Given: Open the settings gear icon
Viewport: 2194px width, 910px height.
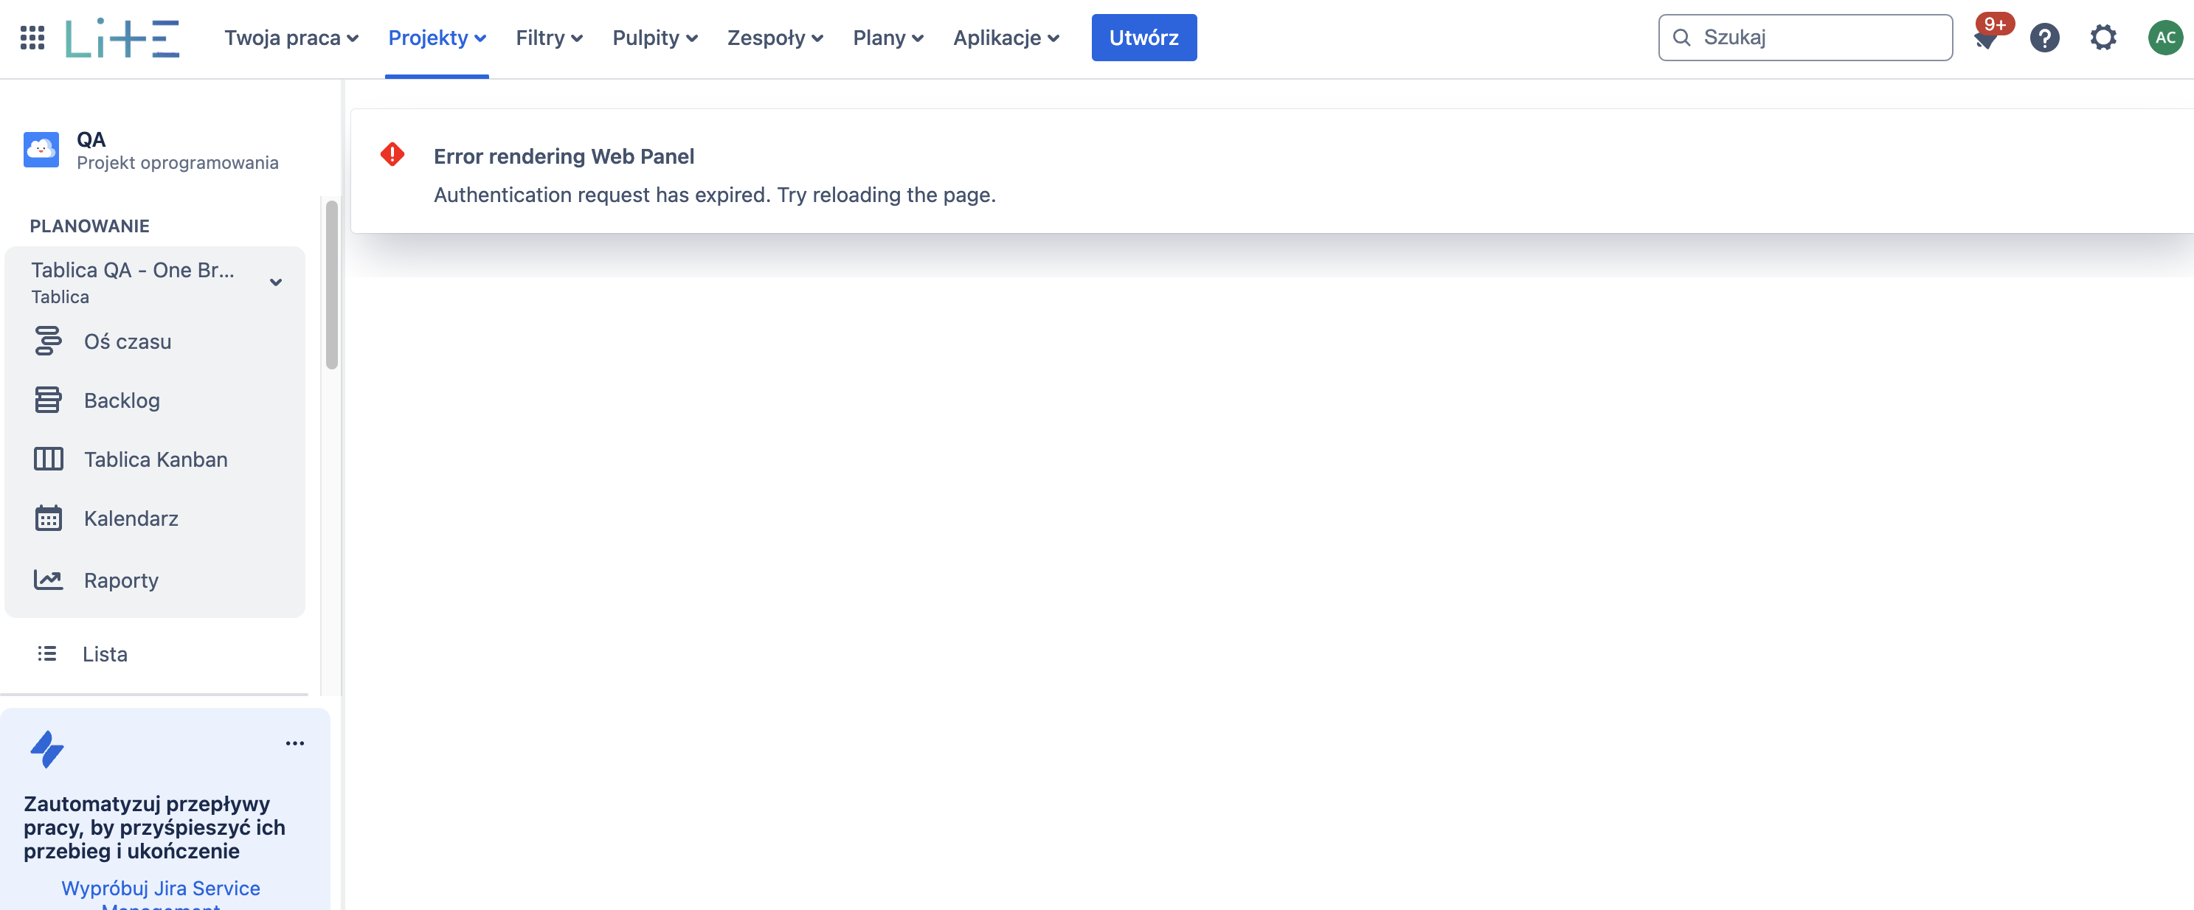Looking at the screenshot, I should coord(2103,38).
